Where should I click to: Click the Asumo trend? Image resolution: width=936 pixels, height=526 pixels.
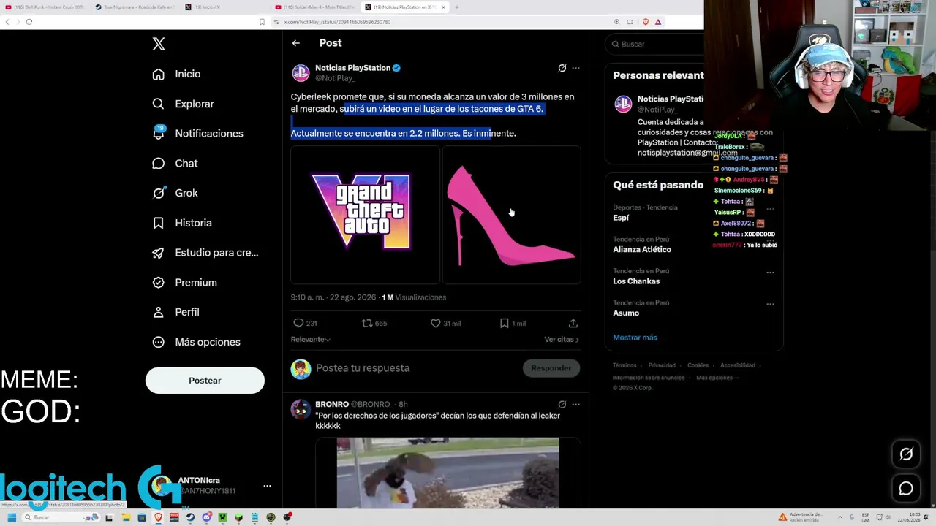[626, 313]
